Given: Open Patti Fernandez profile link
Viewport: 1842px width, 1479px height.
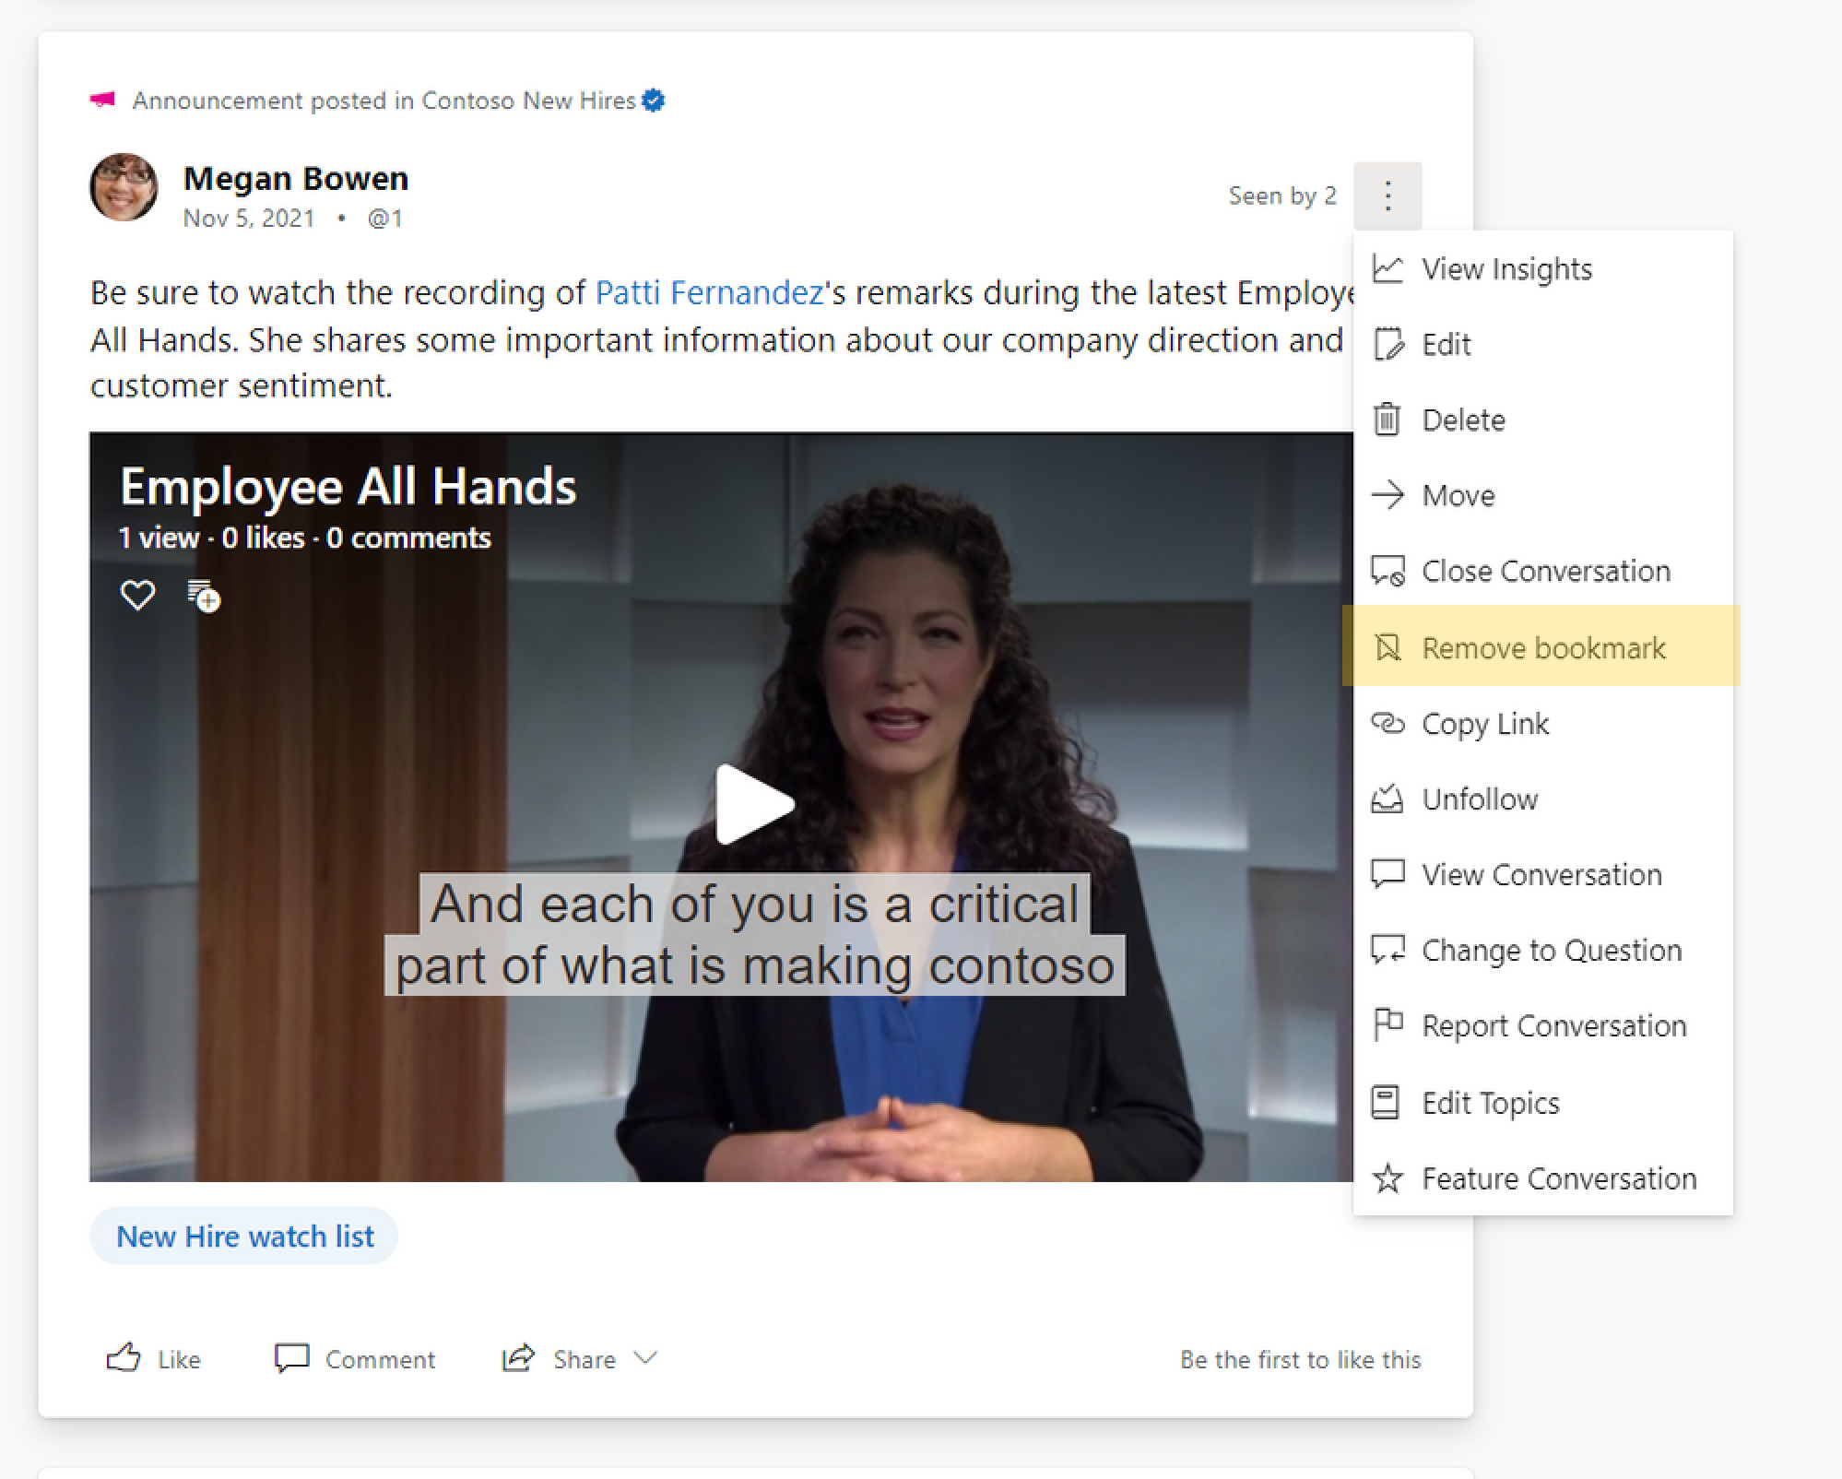Looking at the screenshot, I should click(709, 292).
